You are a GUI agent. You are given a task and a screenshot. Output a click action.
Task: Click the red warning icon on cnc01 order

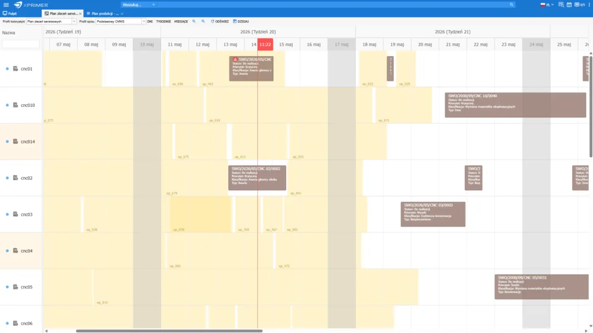coord(235,60)
